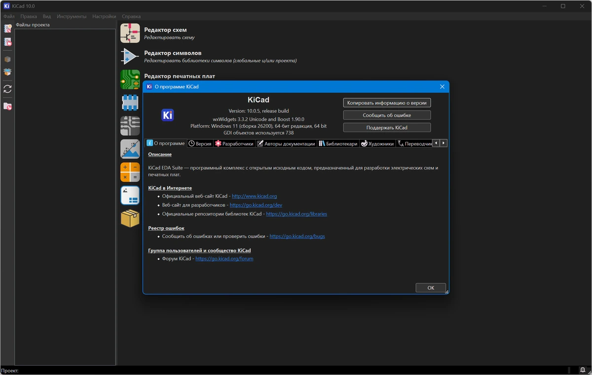
Task: Click the Редактор схем label
Action: click(165, 30)
